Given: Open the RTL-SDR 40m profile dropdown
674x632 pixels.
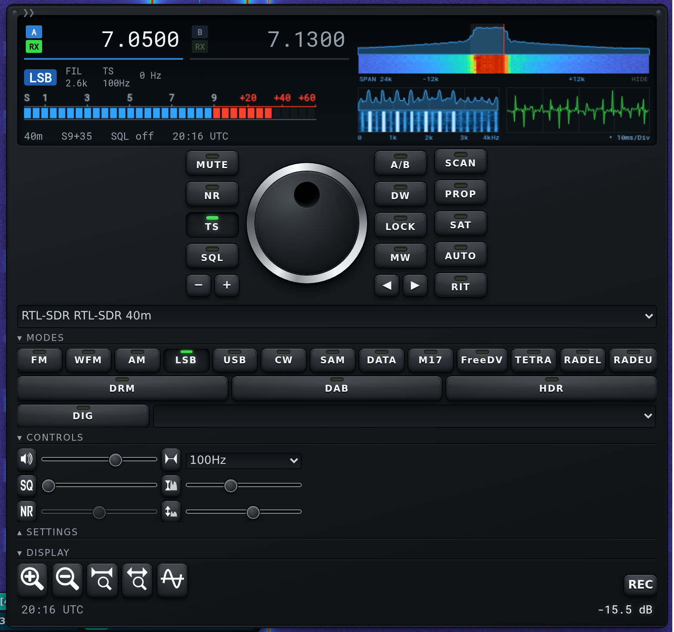Looking at the screenshot, I should click(337, 316).
